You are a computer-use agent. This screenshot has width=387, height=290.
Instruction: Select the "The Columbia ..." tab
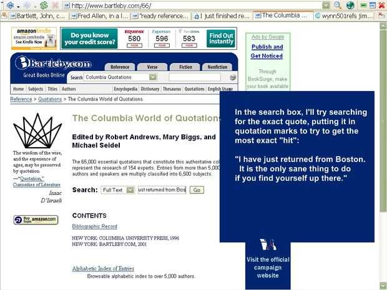click(x=283, y=16)
